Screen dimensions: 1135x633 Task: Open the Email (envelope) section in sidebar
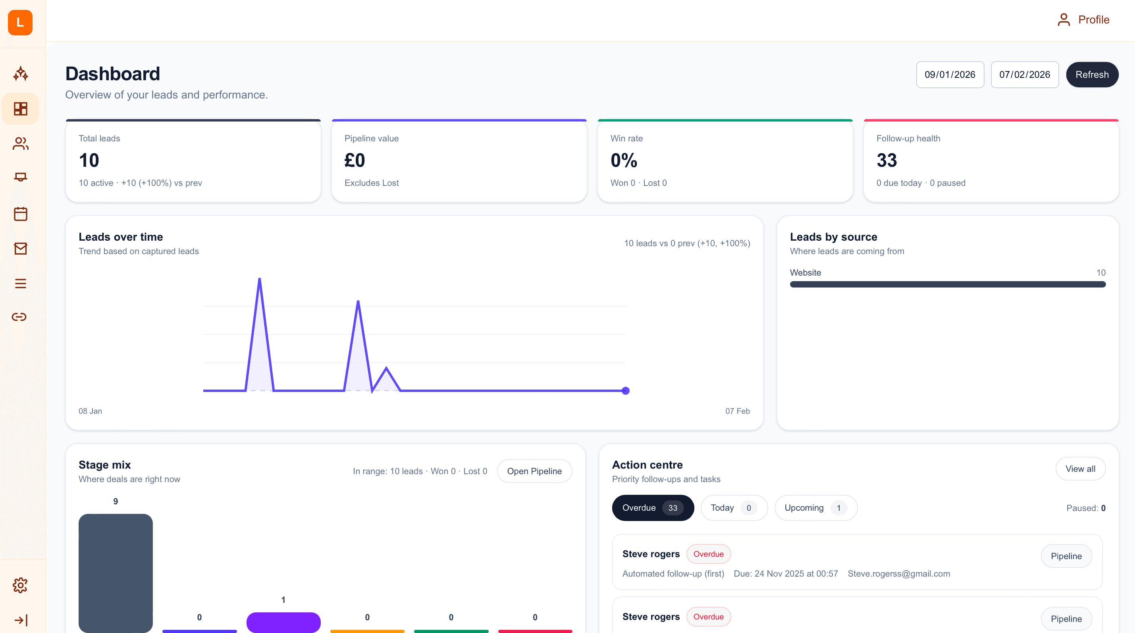coord(20,248)
